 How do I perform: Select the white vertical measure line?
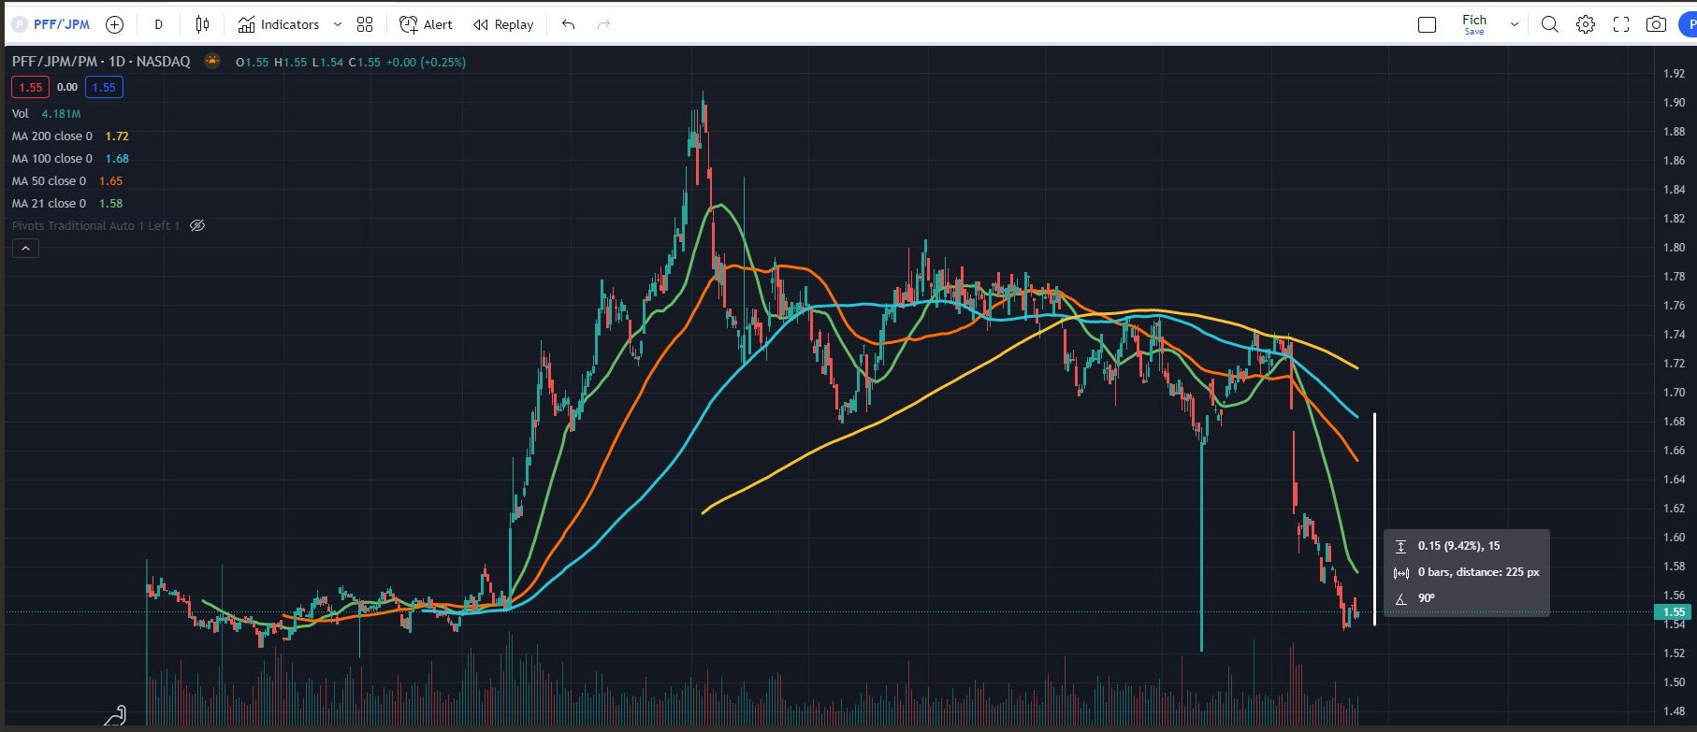1374,519
